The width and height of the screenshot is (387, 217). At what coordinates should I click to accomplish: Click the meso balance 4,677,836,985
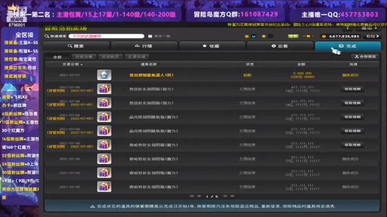pyautogui.click(x=344, y=36)
